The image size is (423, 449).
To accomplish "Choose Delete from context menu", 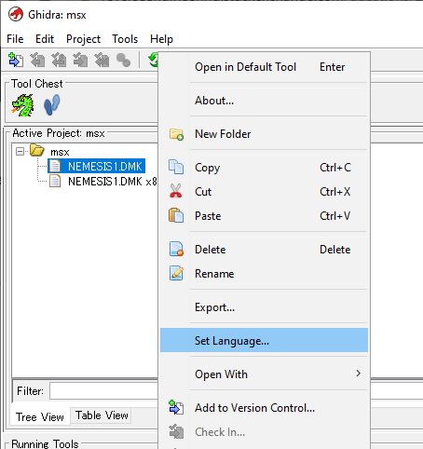I will tap(265, 250).
